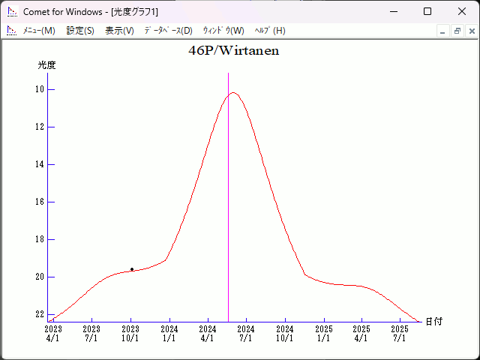Restore the 光度グラフ1 child window
480x360 pixels.
457,31
